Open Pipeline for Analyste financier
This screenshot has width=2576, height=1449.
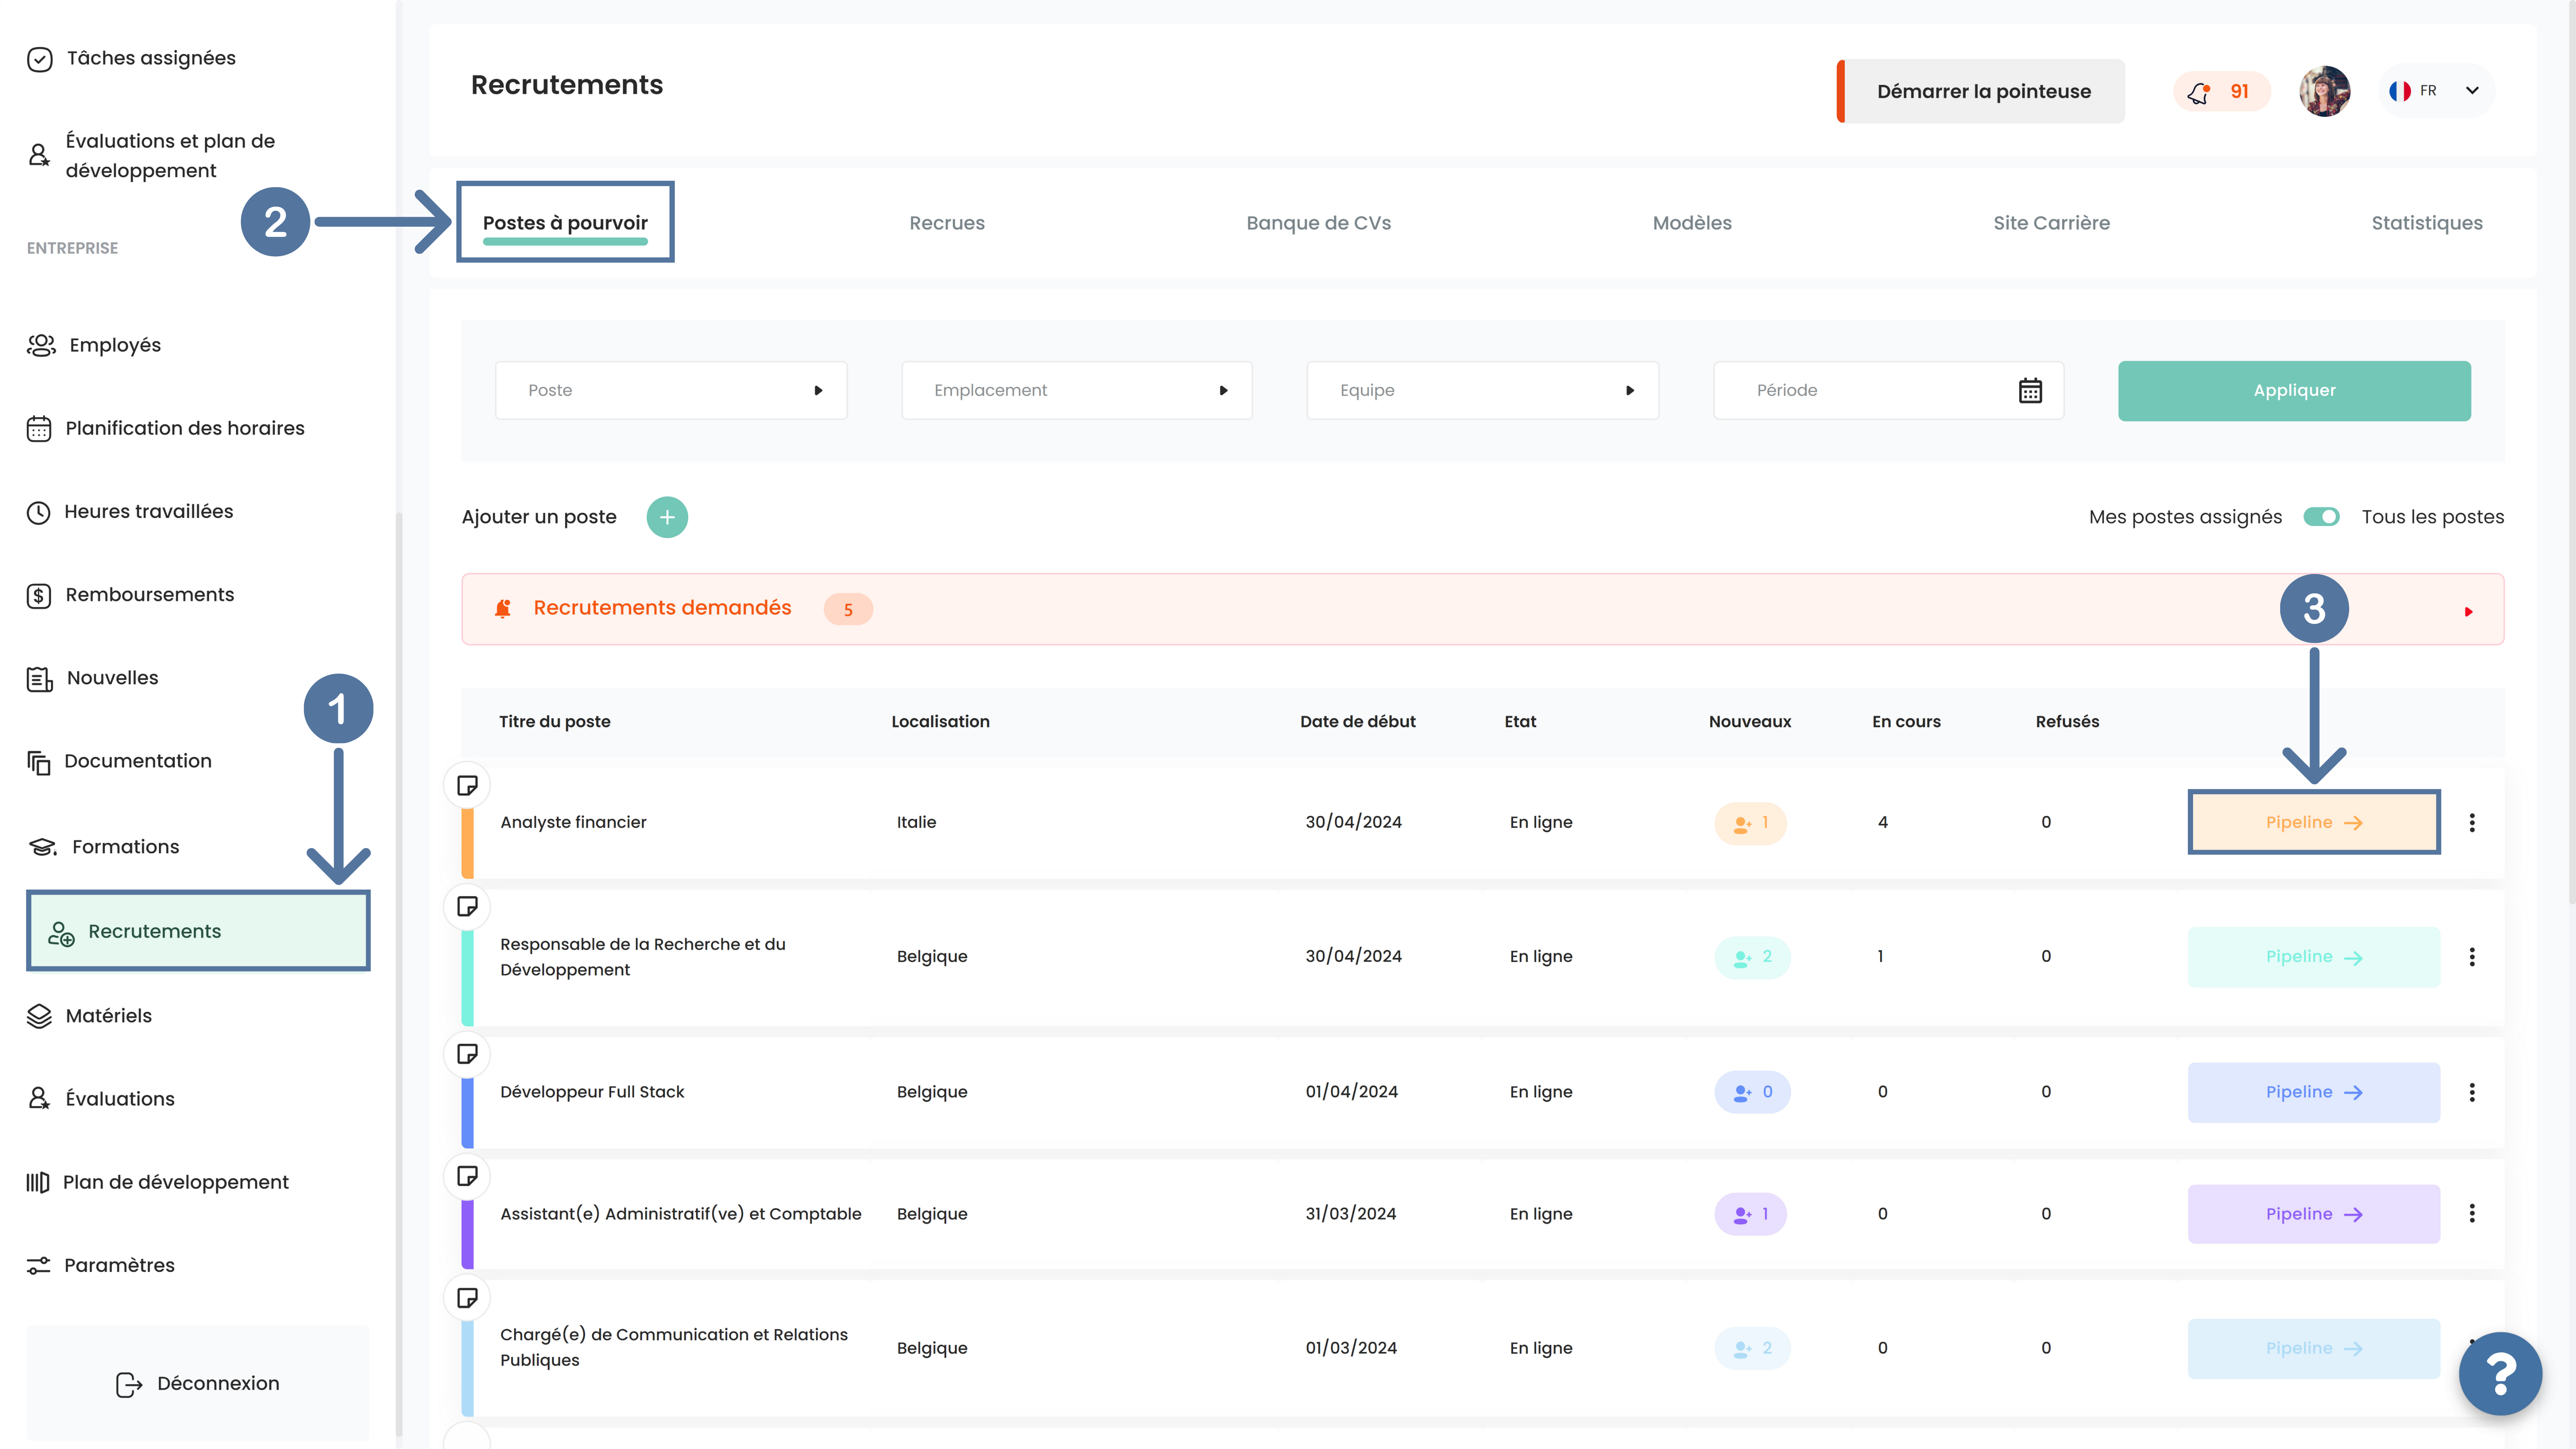tap(2314, 823)
